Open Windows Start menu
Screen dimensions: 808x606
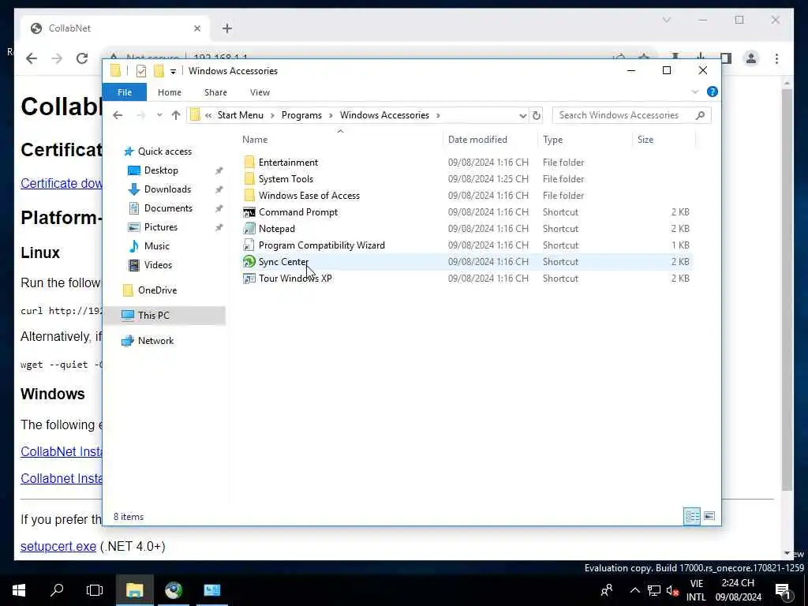click(19, 590)
